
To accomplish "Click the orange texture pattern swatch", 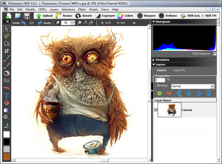I will (7, 156).
